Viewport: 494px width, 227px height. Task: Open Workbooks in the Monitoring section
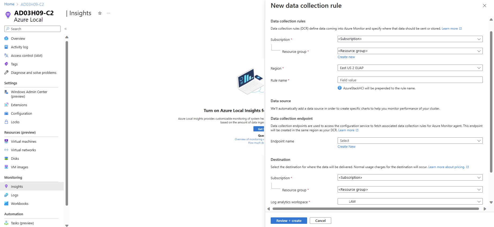pyautogui.click(x=20, y=204)
